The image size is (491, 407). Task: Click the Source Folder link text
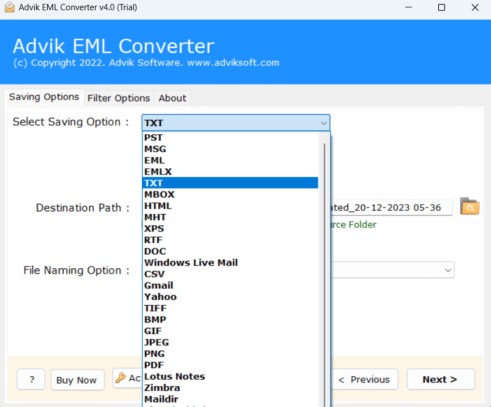pyautogui.click(x=354, y=225)
